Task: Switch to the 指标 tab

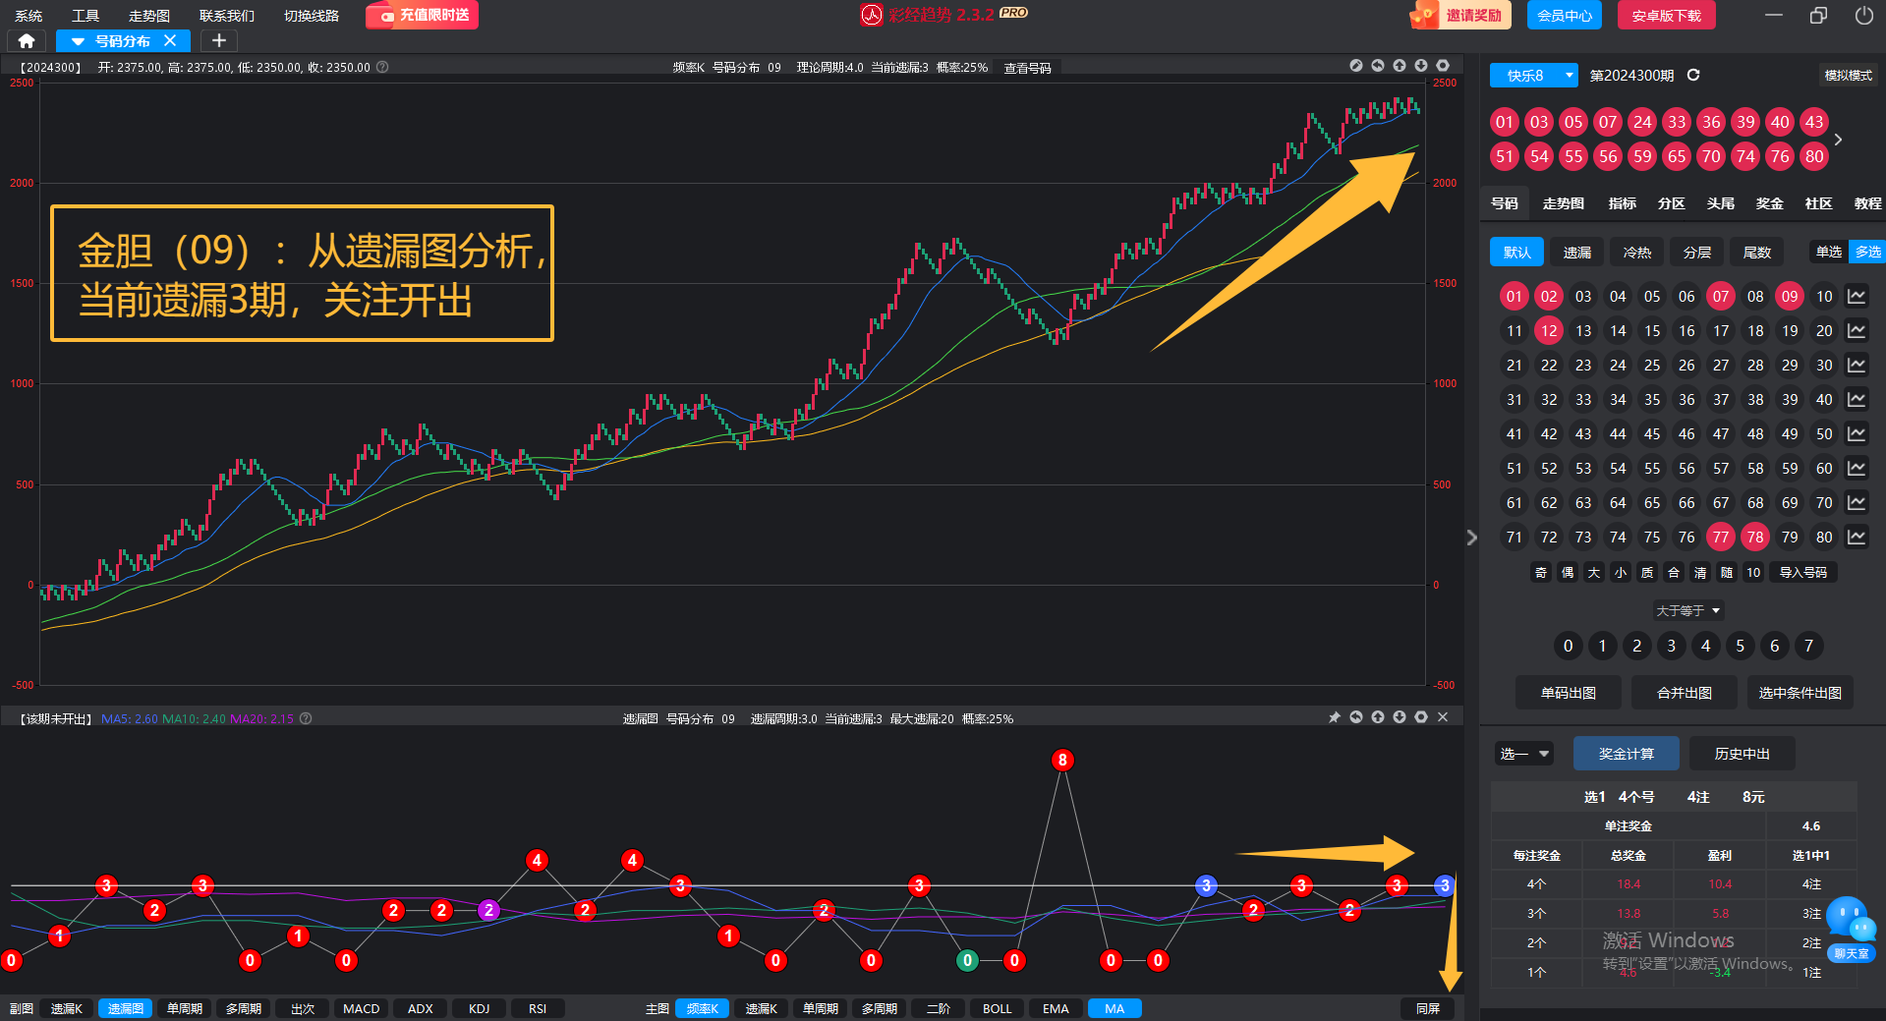Action: (x=1623, y=203)
